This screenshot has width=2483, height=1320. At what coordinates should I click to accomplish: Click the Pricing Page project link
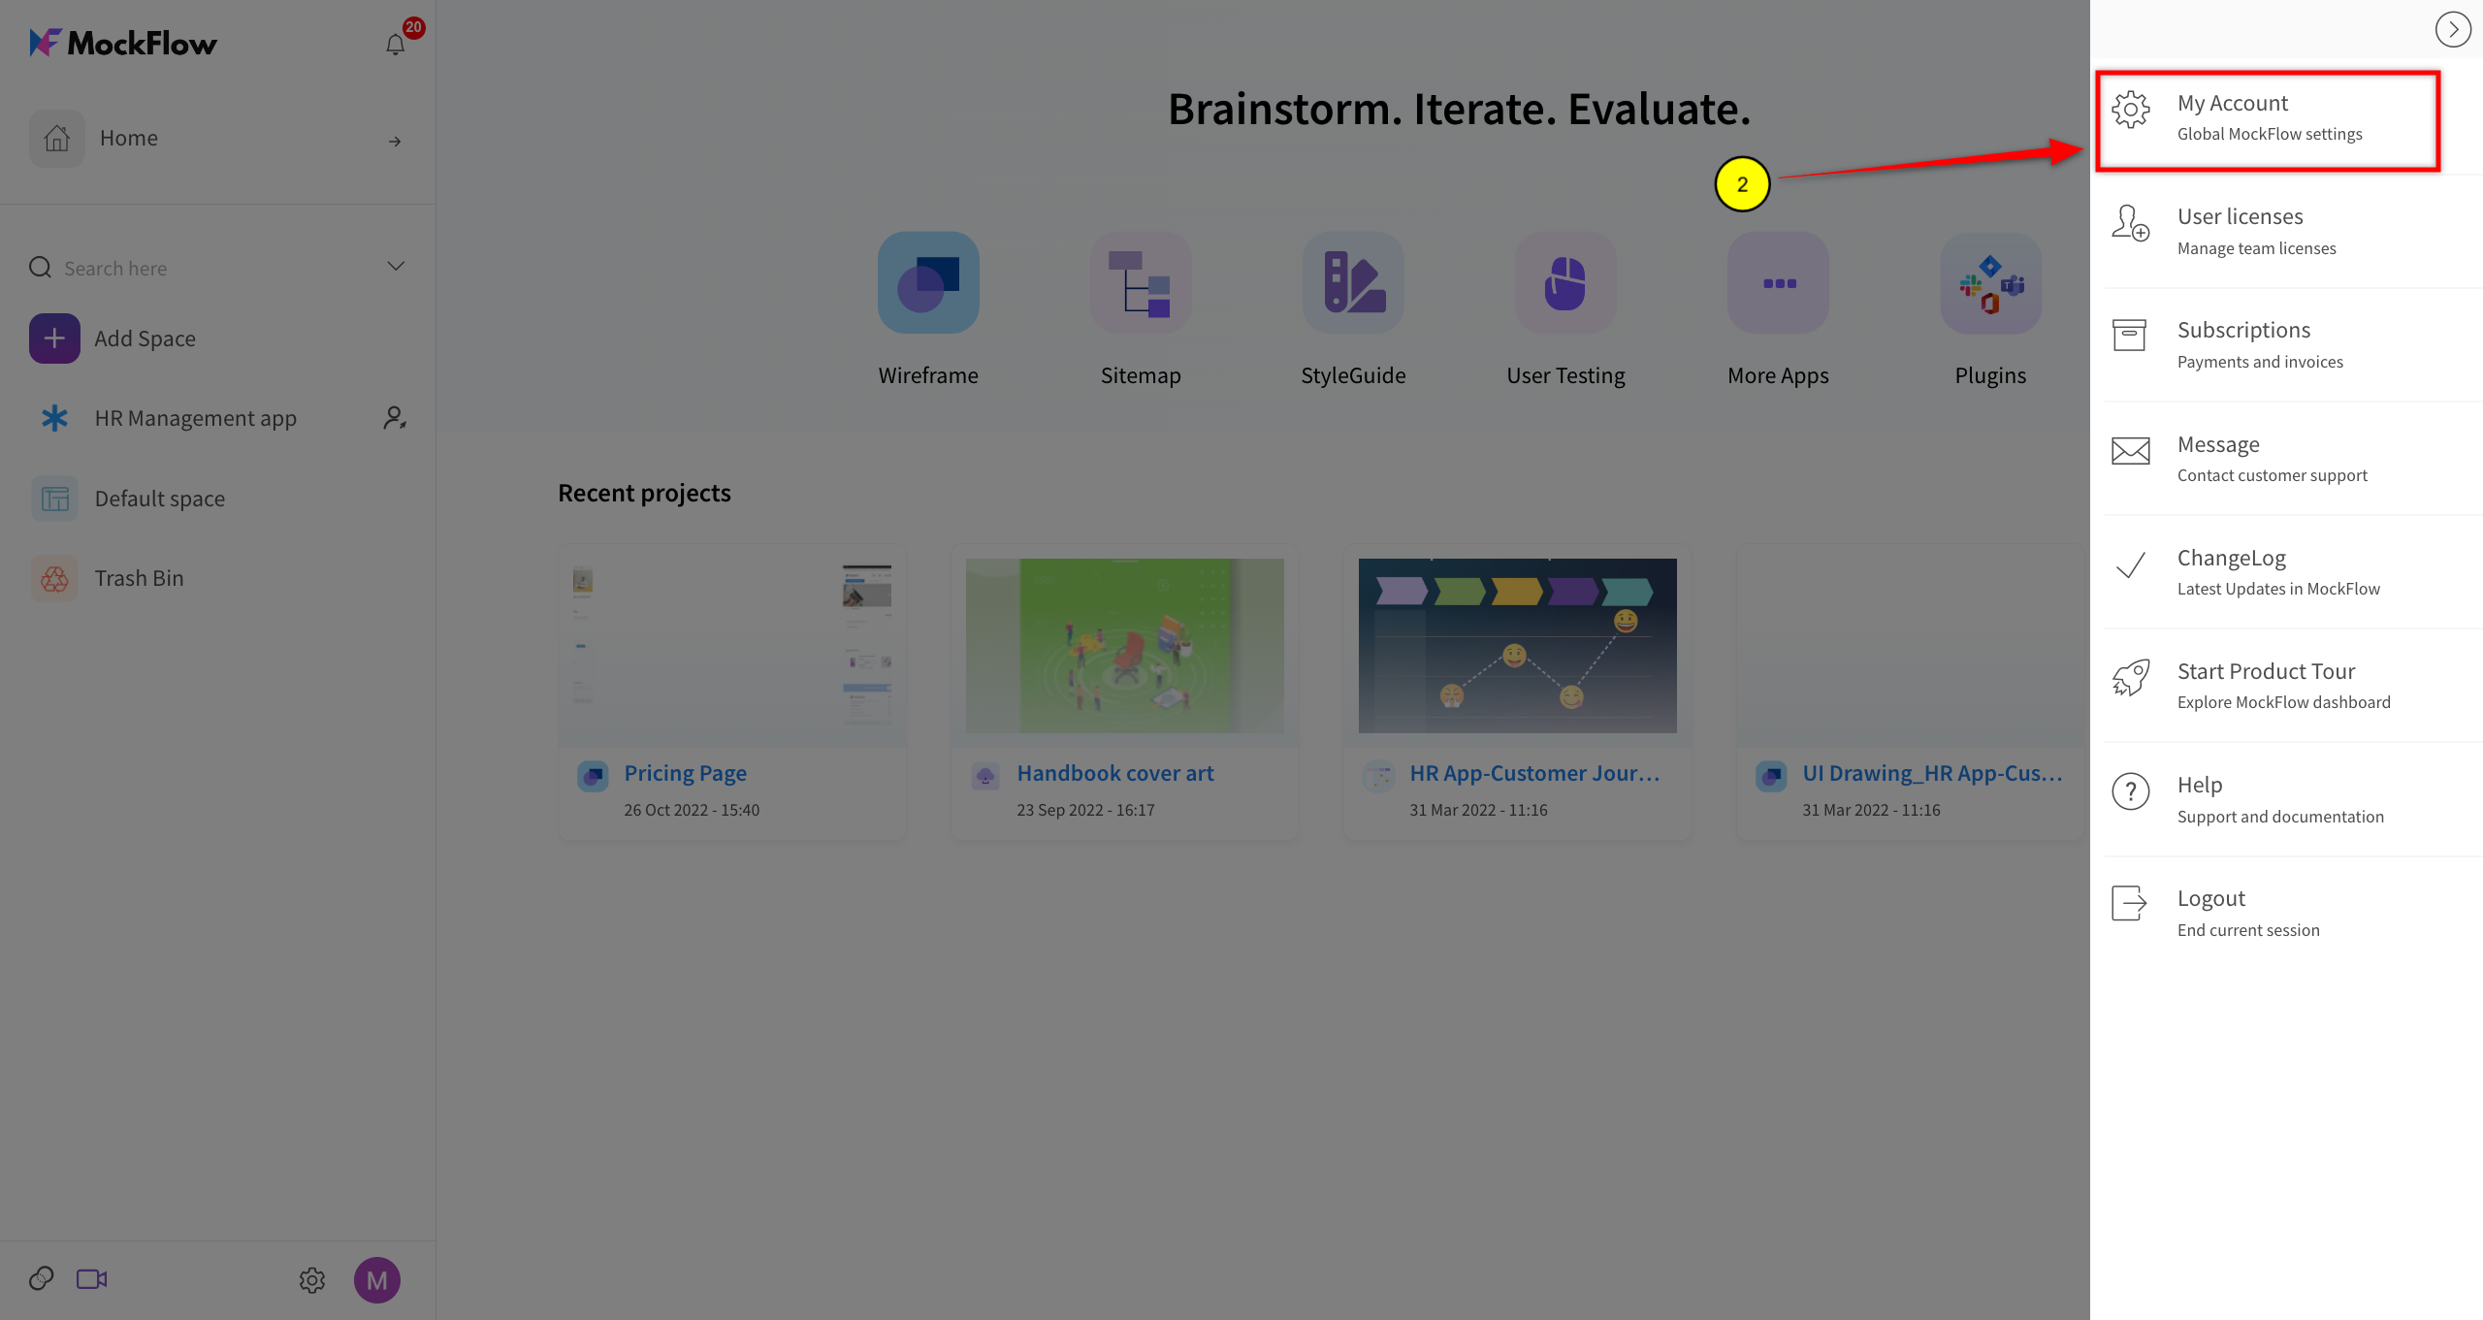click(686, 773)
